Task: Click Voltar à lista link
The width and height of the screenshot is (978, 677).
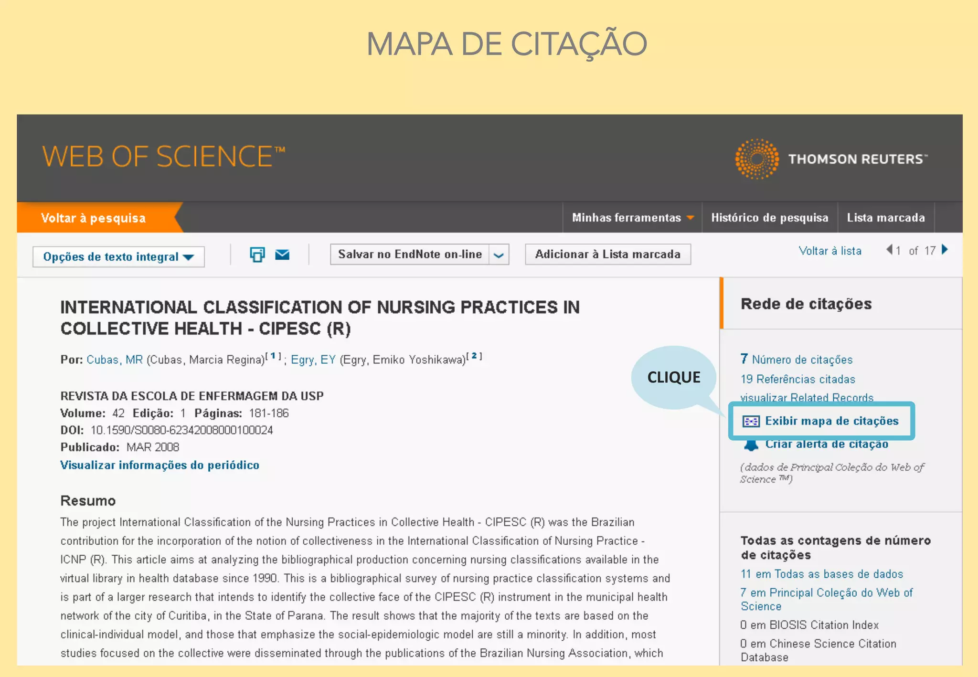Action: click(x=829, y=251)
